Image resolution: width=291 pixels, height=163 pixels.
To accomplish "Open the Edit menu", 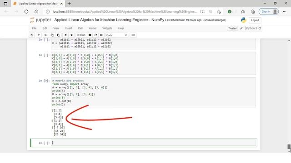I will click(x=45, y=28).
